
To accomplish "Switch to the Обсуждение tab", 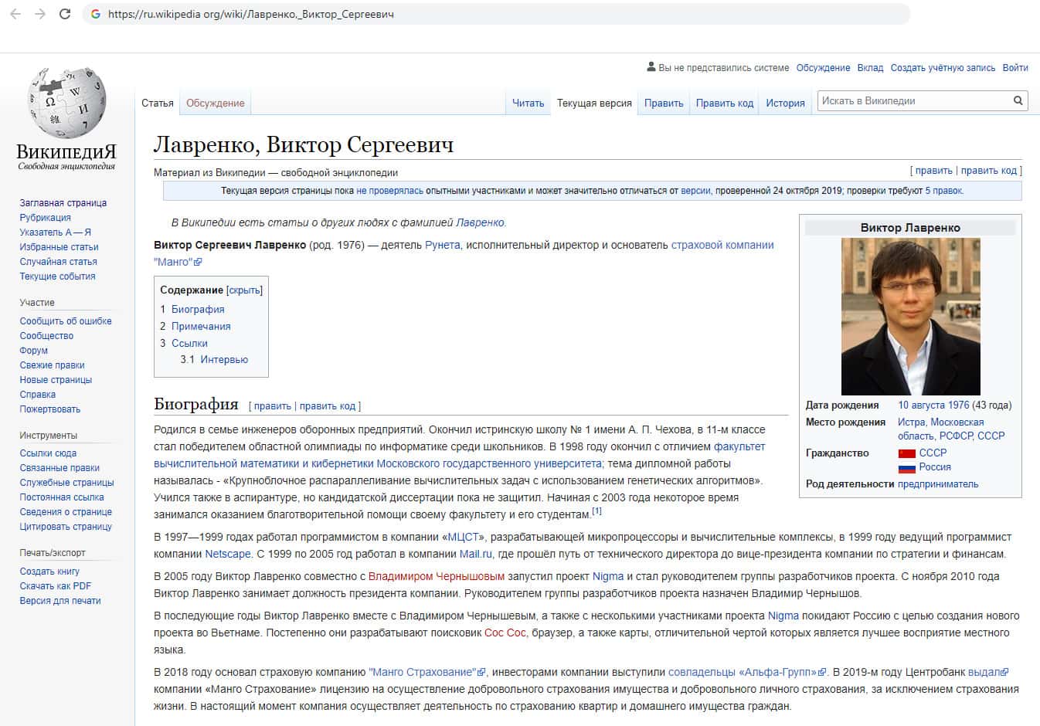I will [215, 103].
